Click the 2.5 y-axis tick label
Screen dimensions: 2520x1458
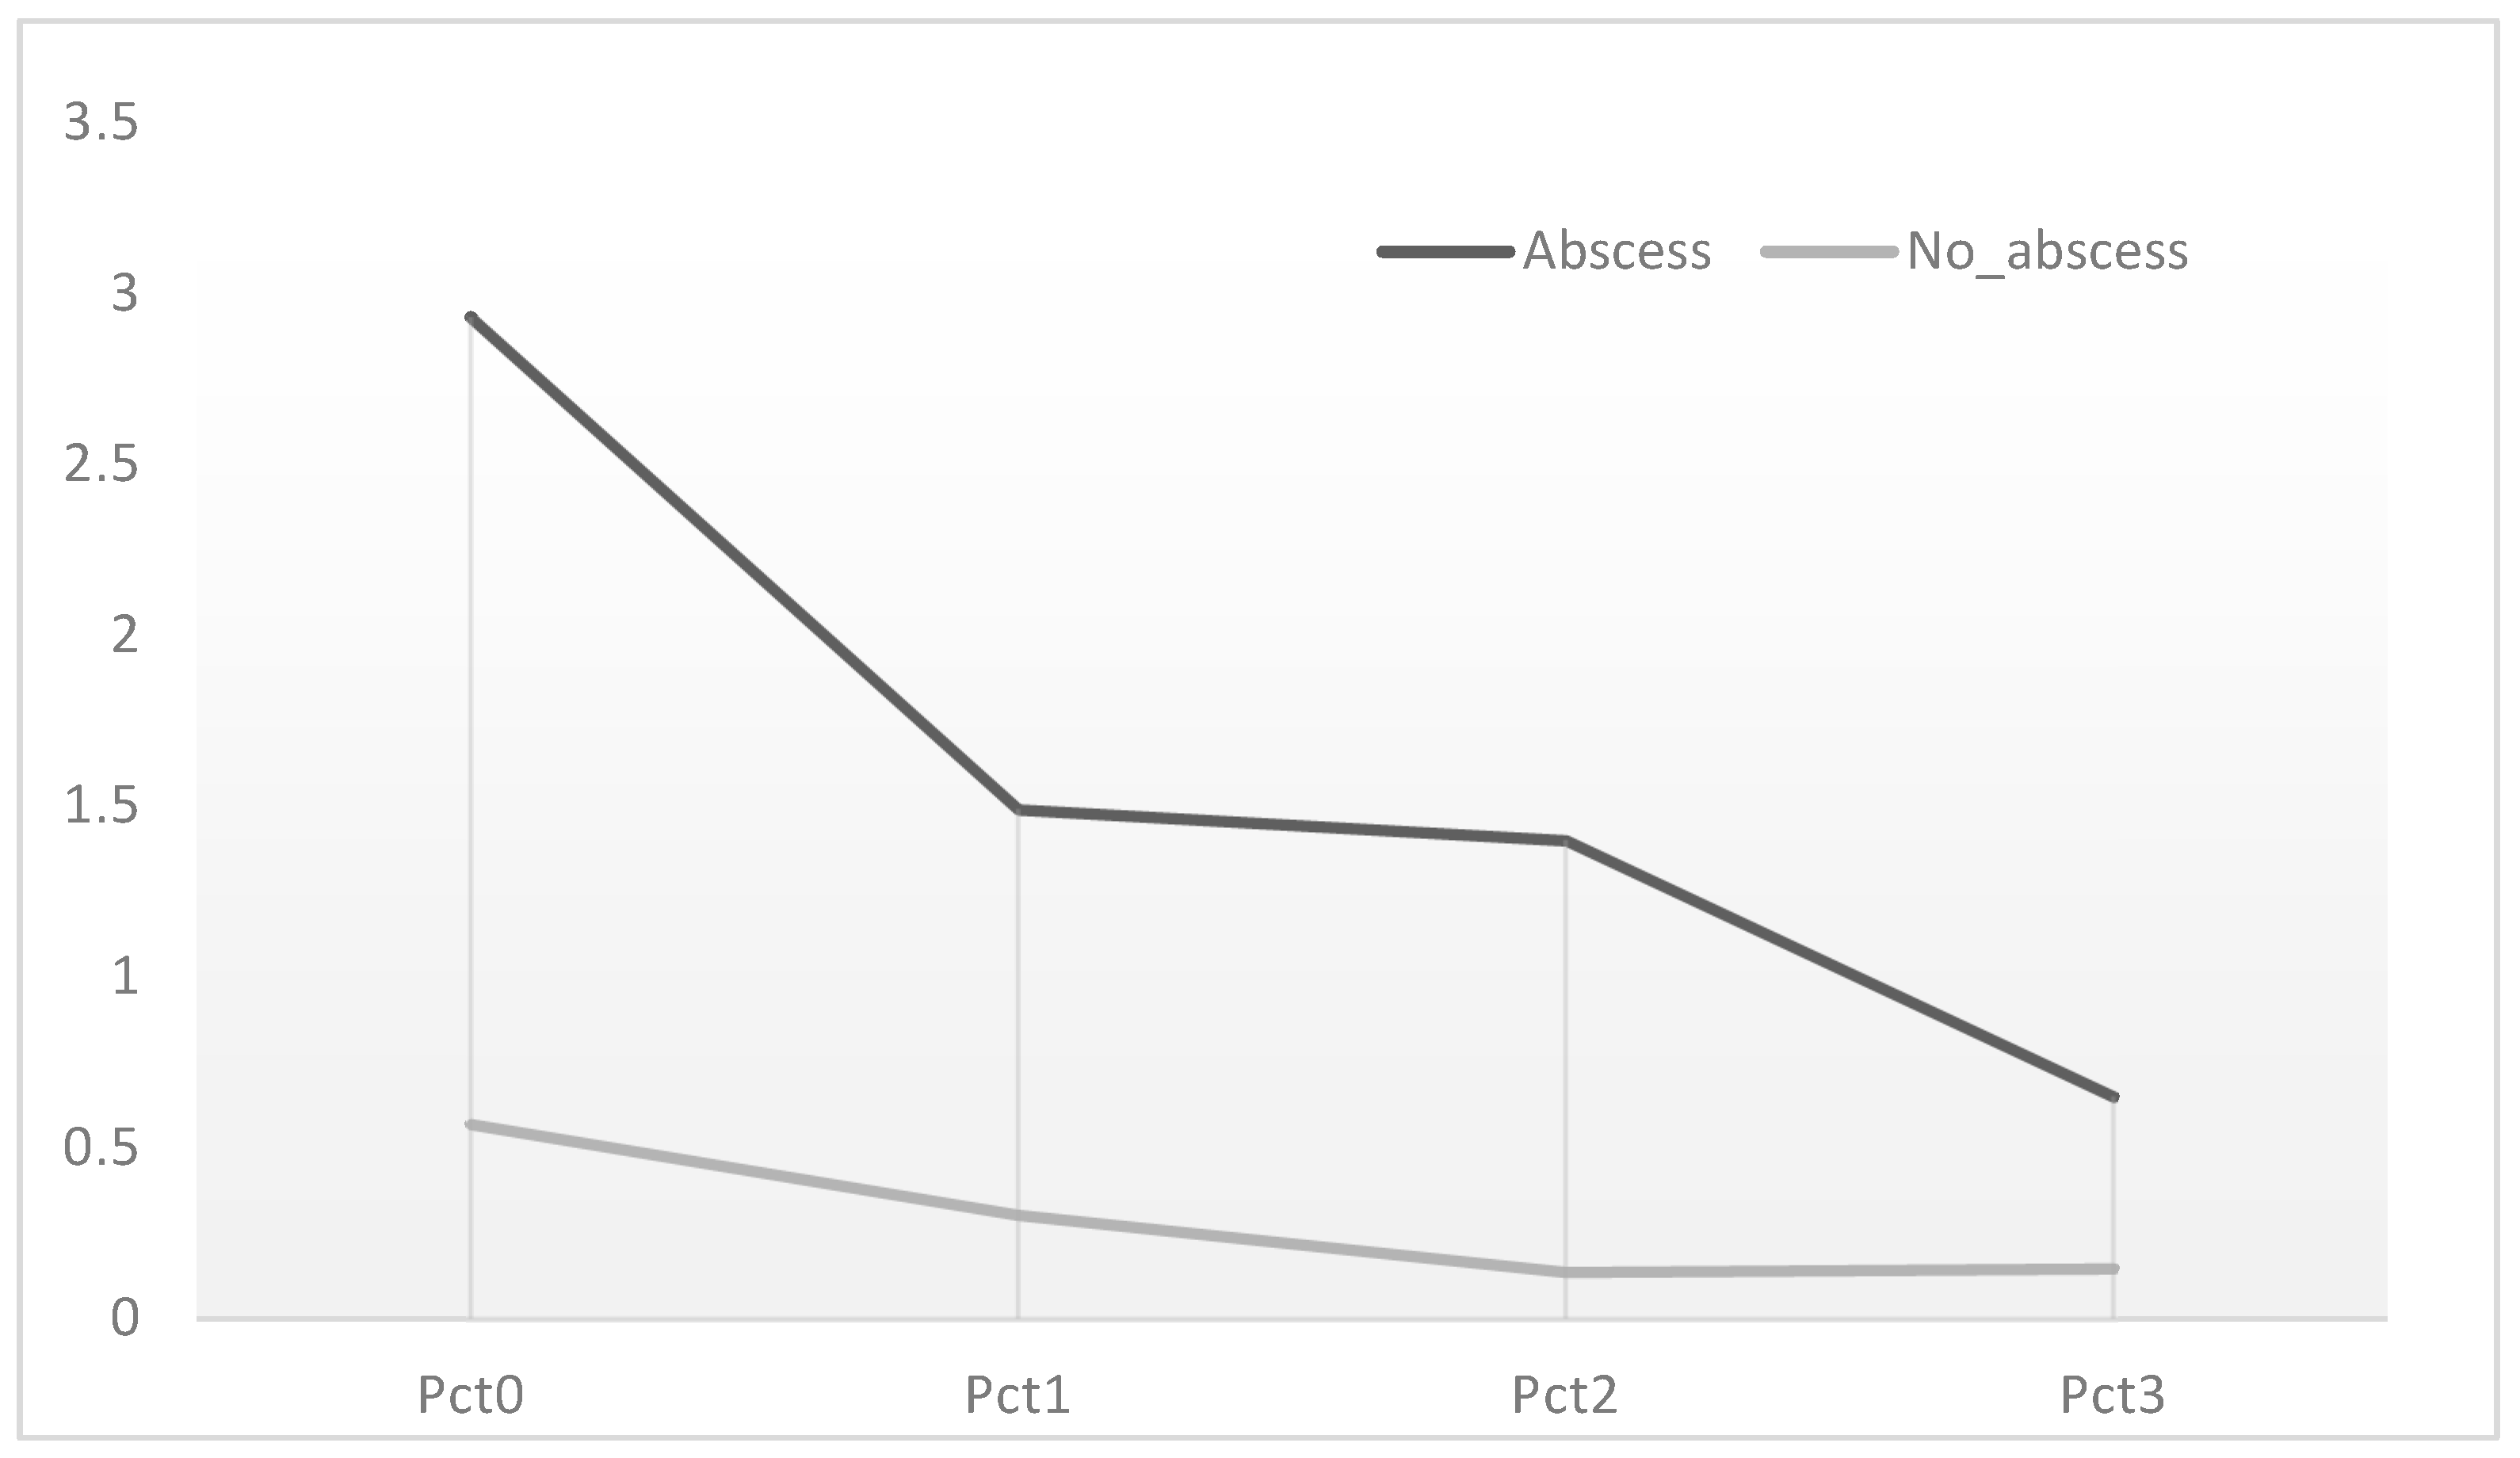coord(100,465)
